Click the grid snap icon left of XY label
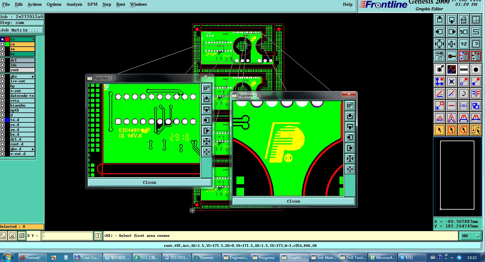The image size is (485, 262). tap(22, 235)
